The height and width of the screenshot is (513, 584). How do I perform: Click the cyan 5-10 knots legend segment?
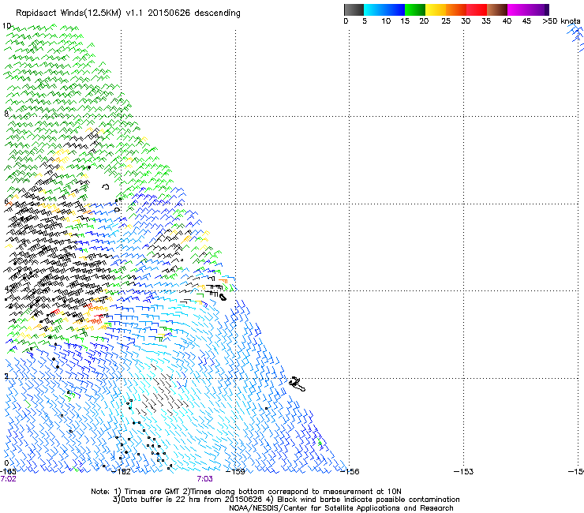[374, 9]
